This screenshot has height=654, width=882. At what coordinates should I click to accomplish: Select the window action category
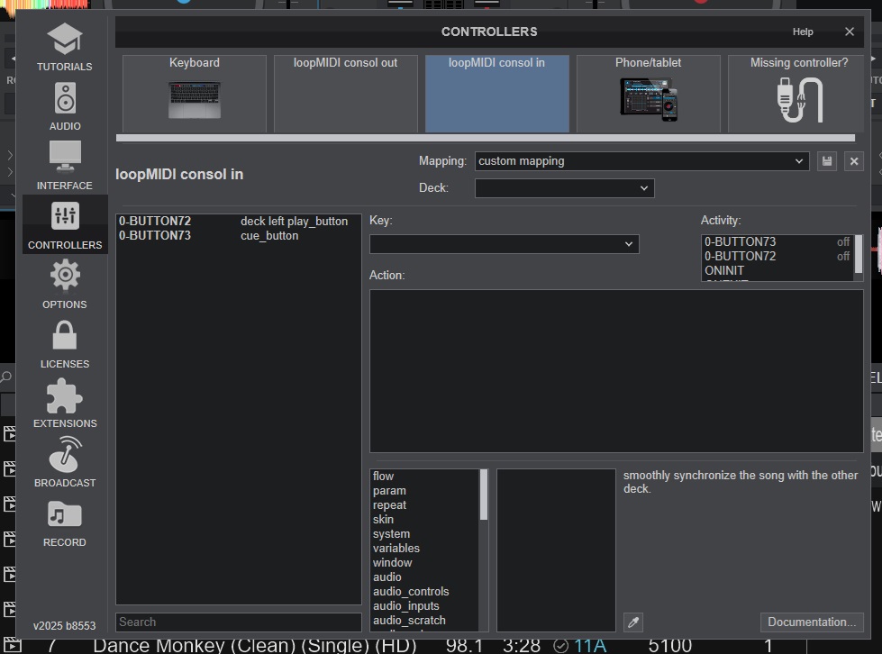click(424, 563)
